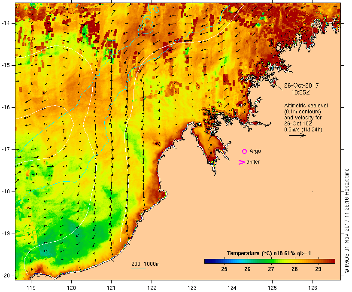
Task: Click the colorbar value label 26
Action: click(248, 269)
